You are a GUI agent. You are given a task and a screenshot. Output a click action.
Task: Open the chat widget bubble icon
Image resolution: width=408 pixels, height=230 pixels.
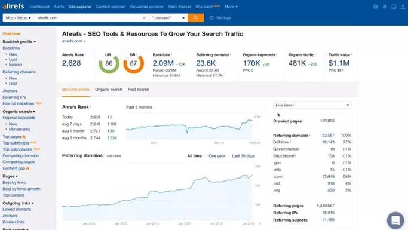click(395, 220)
